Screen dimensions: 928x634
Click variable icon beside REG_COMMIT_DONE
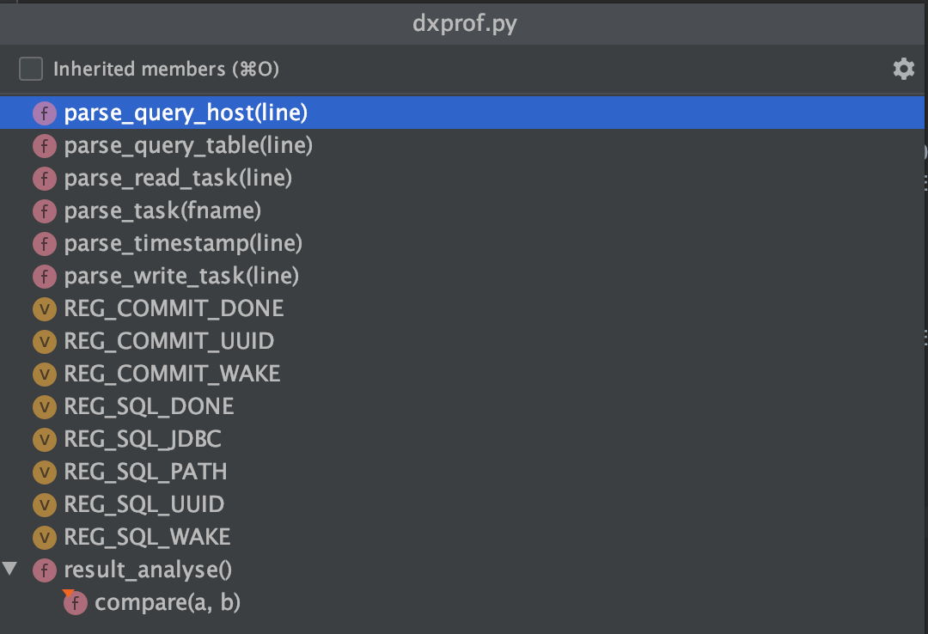45,308
